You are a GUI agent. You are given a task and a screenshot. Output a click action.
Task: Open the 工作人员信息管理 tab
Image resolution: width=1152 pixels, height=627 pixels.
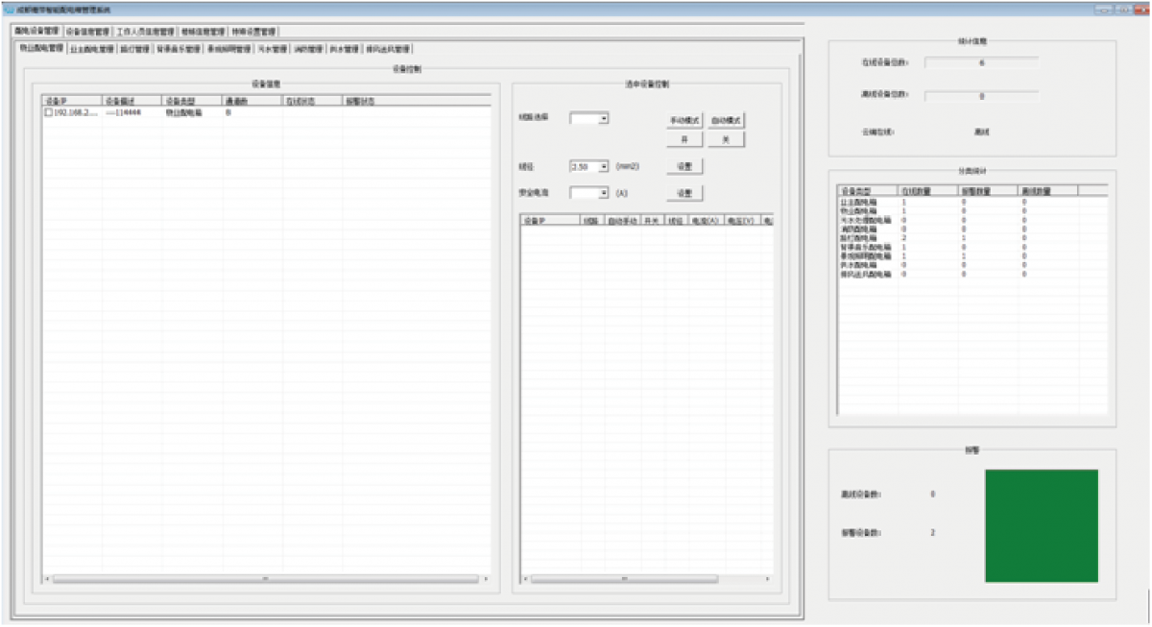coord(145,32)
